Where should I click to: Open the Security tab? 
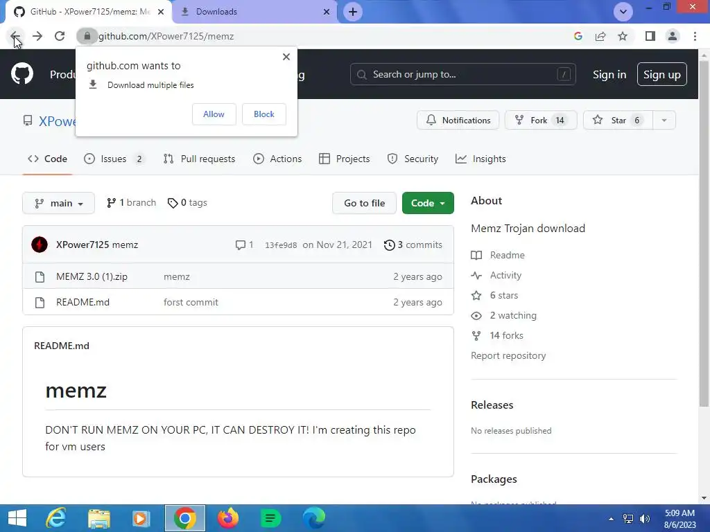coord(413,159)
